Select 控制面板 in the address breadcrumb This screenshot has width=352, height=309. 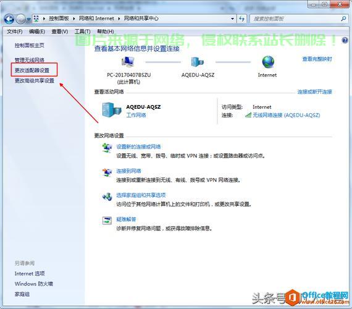tap(59, 19)
